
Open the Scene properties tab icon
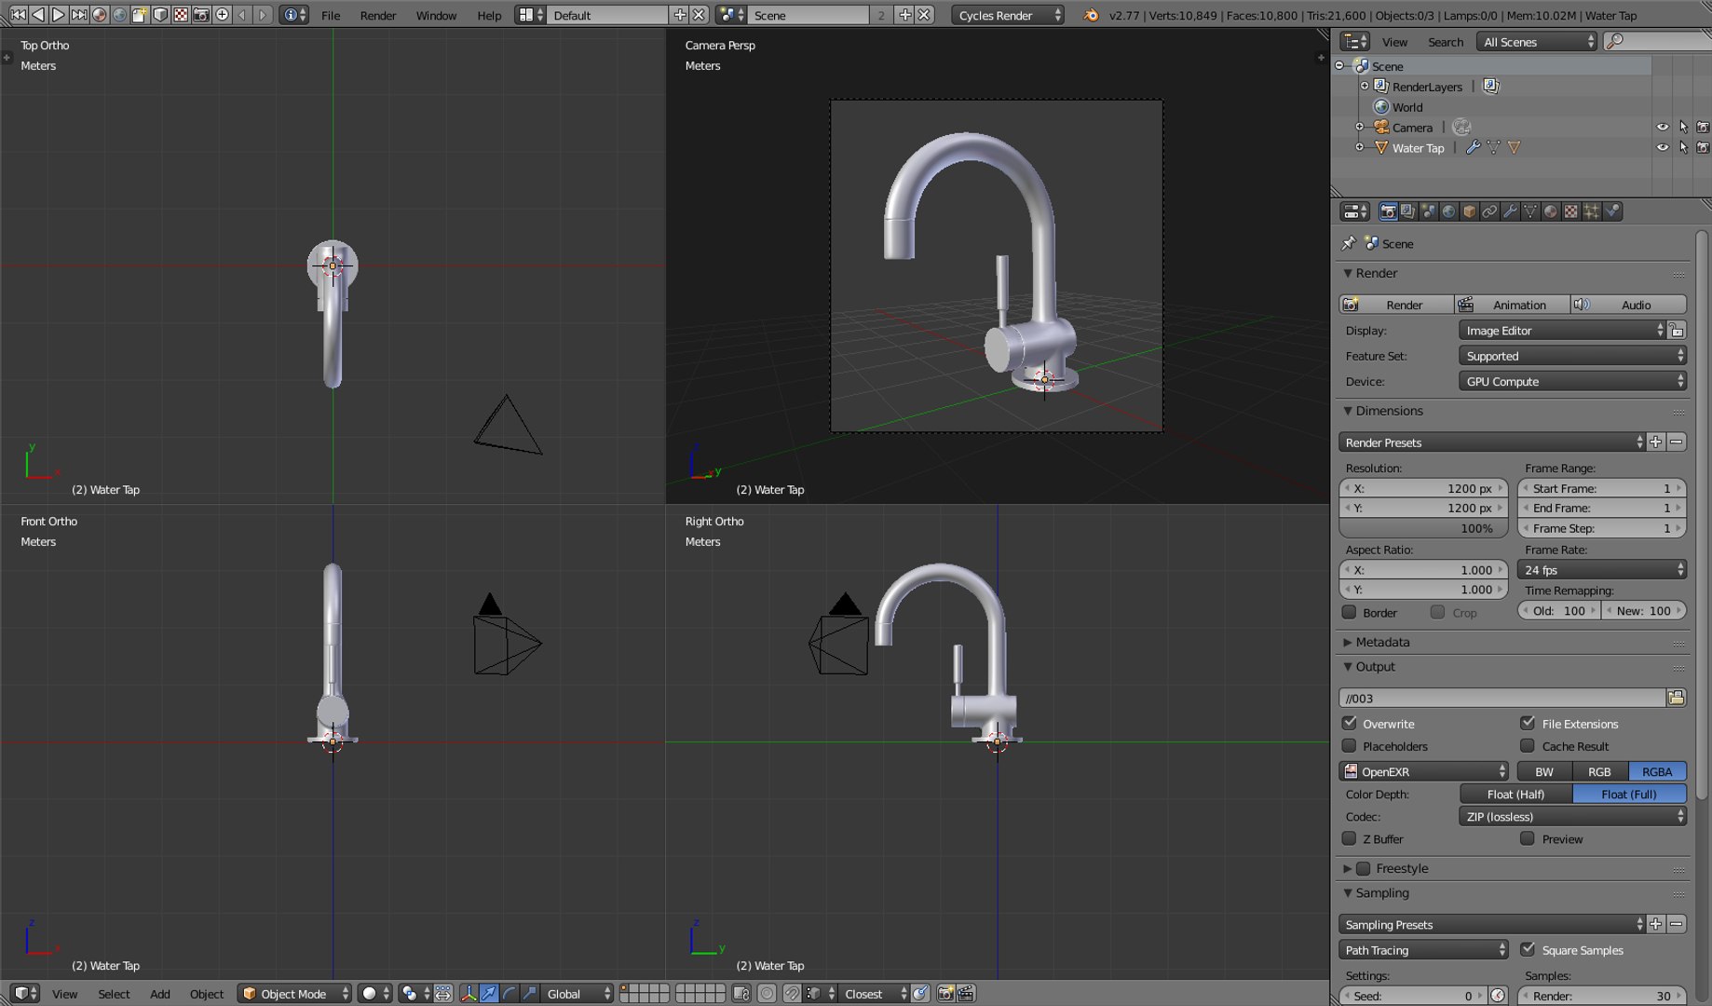[x=1428, y=211]
